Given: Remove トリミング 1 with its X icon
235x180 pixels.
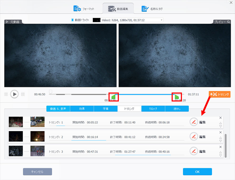Looking at the screenshot, I should pyautogui.click(x=220, y=118).
